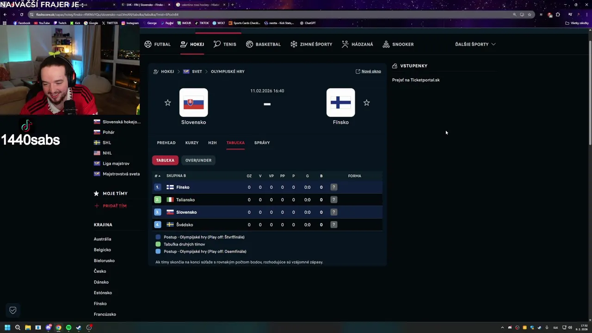Open Steam from the taskbar

[x=79, y=327]
